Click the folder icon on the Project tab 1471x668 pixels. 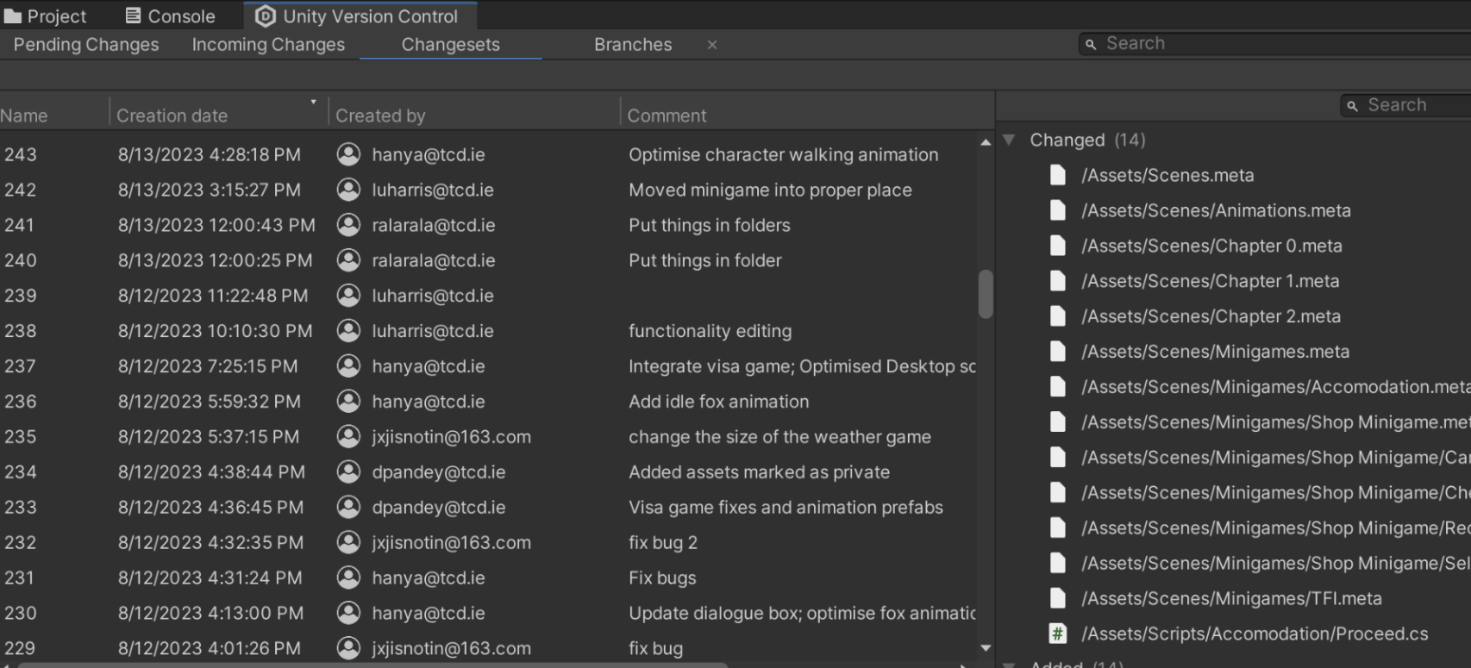point(13,16)
